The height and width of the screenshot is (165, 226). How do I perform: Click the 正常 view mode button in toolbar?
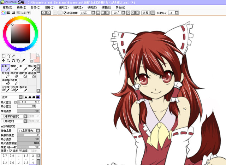(145, 13)
